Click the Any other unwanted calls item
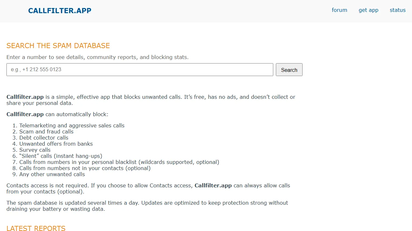 [52, 174]
